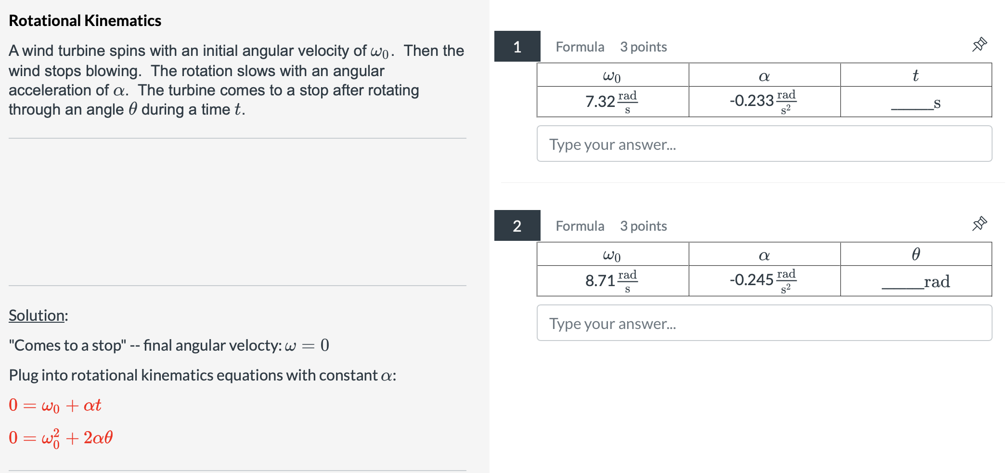
Task: Click the θ column header in question 2
Action: pos(916,254)
